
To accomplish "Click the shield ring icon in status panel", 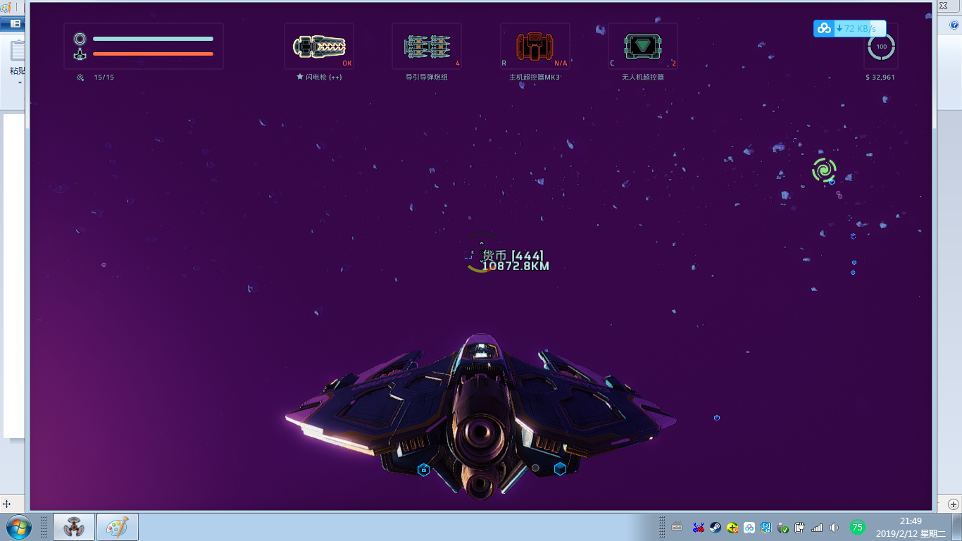I will click(80, 39).
